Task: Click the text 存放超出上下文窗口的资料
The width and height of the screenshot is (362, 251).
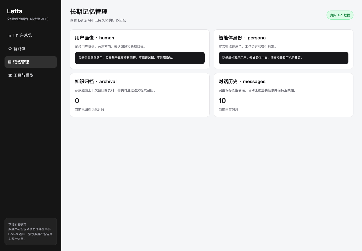Action: click(x=95, y=90)
